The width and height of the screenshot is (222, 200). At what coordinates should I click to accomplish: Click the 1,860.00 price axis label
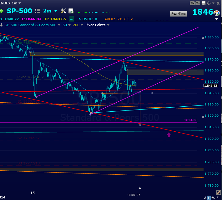coord(211,70)
